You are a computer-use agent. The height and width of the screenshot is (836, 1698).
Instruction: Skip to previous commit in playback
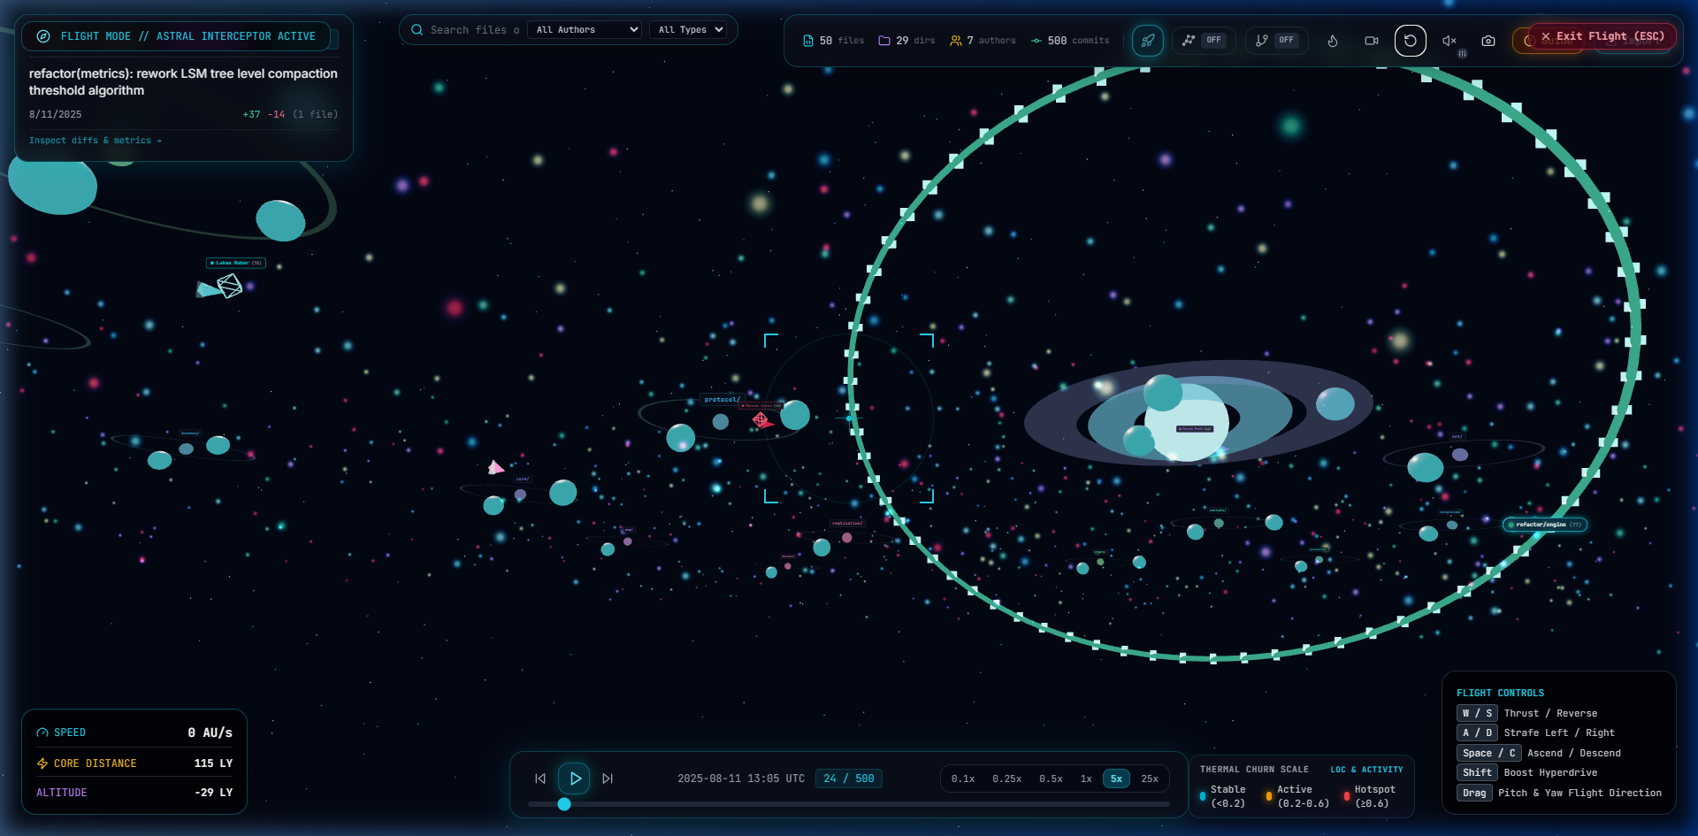540,778
